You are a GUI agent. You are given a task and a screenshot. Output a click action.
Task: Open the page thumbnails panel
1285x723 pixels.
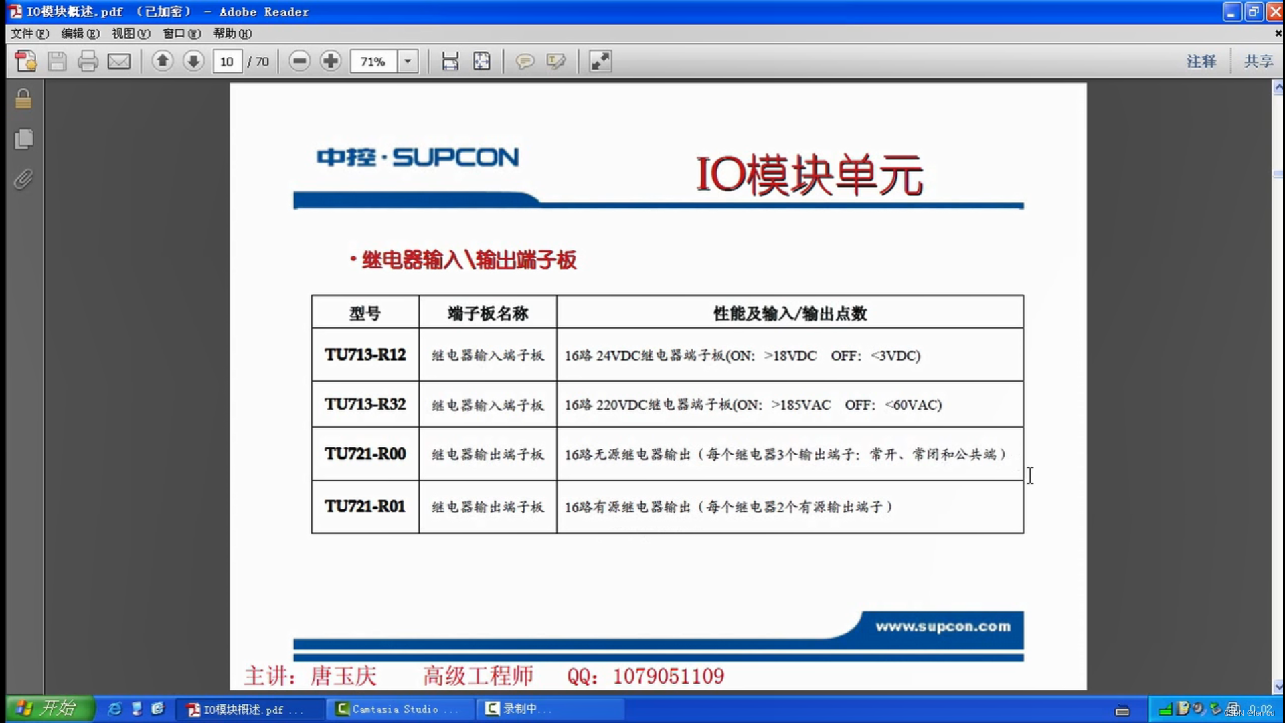[23, 139]
